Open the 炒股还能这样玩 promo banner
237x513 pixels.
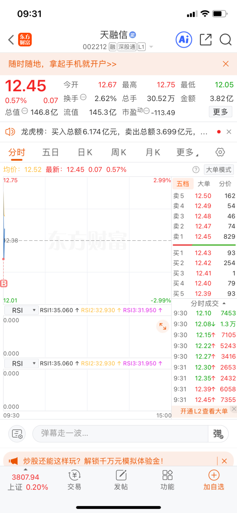click(93, 461)
